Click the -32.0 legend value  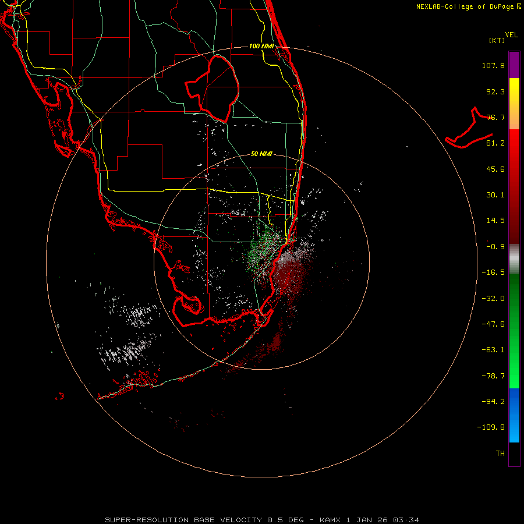(x=493, y=299)
